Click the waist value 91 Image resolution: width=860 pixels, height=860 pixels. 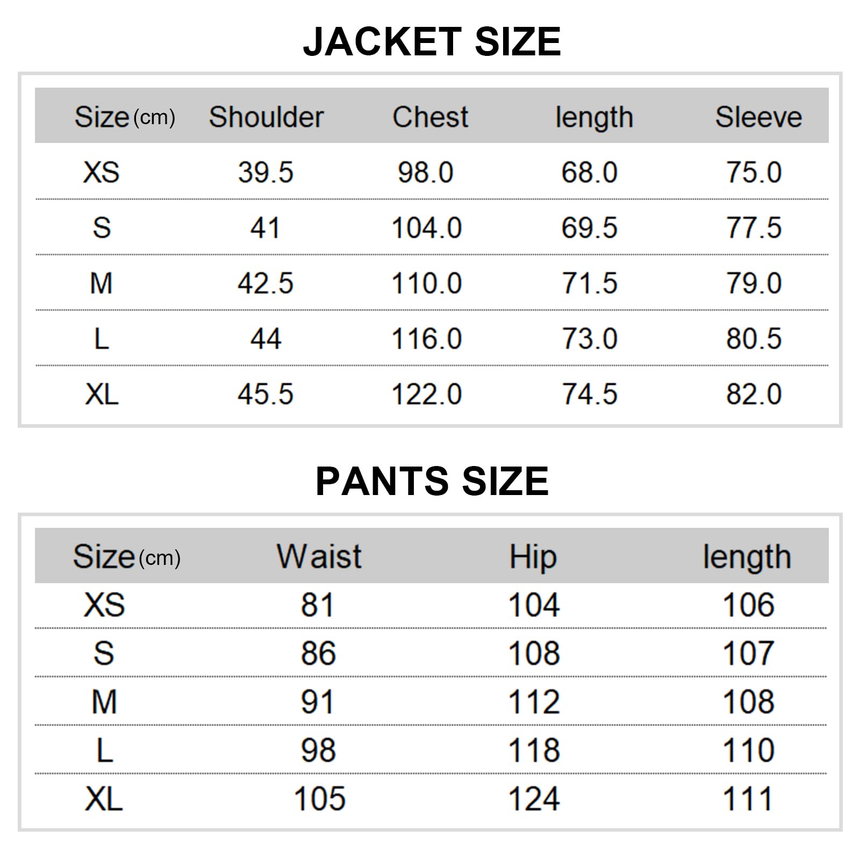pyautogui.click(x=317, y=702)
